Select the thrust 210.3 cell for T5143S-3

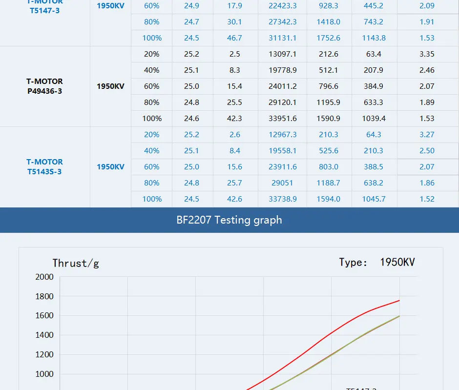328,135
